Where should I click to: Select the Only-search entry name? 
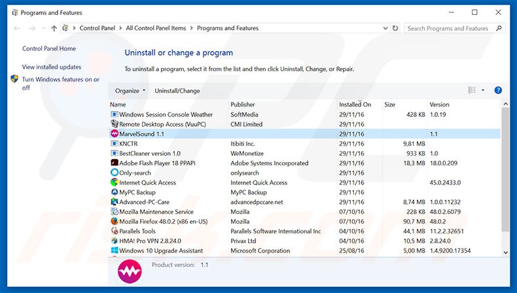135,173
